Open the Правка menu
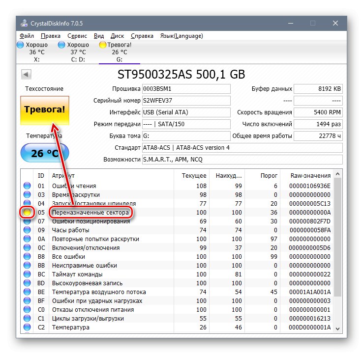The height and width of the screenshot is (354, 363). click(51, 36)
